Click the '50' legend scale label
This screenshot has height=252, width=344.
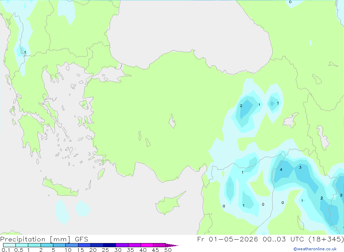pos(168,250)
